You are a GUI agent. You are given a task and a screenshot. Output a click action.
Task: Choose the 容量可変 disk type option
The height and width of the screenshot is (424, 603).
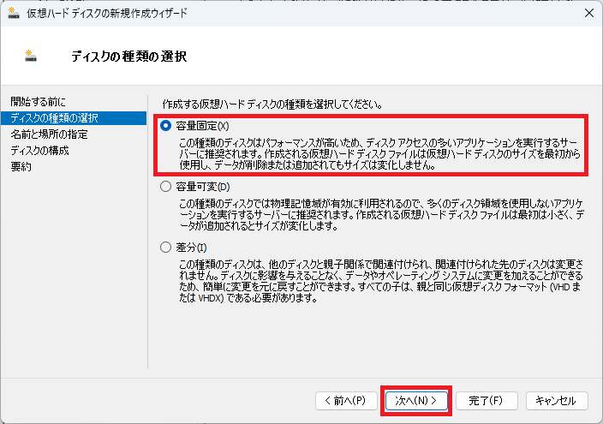pos(166,187)
